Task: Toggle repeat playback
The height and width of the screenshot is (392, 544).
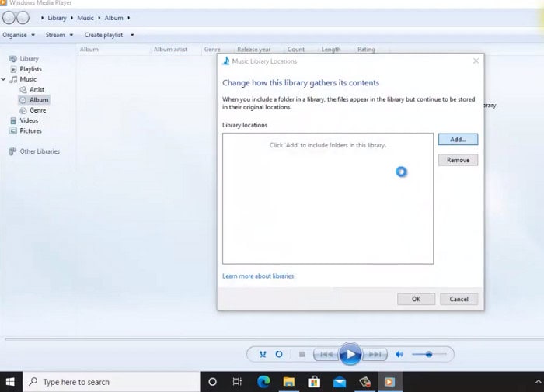Action: 279,354
